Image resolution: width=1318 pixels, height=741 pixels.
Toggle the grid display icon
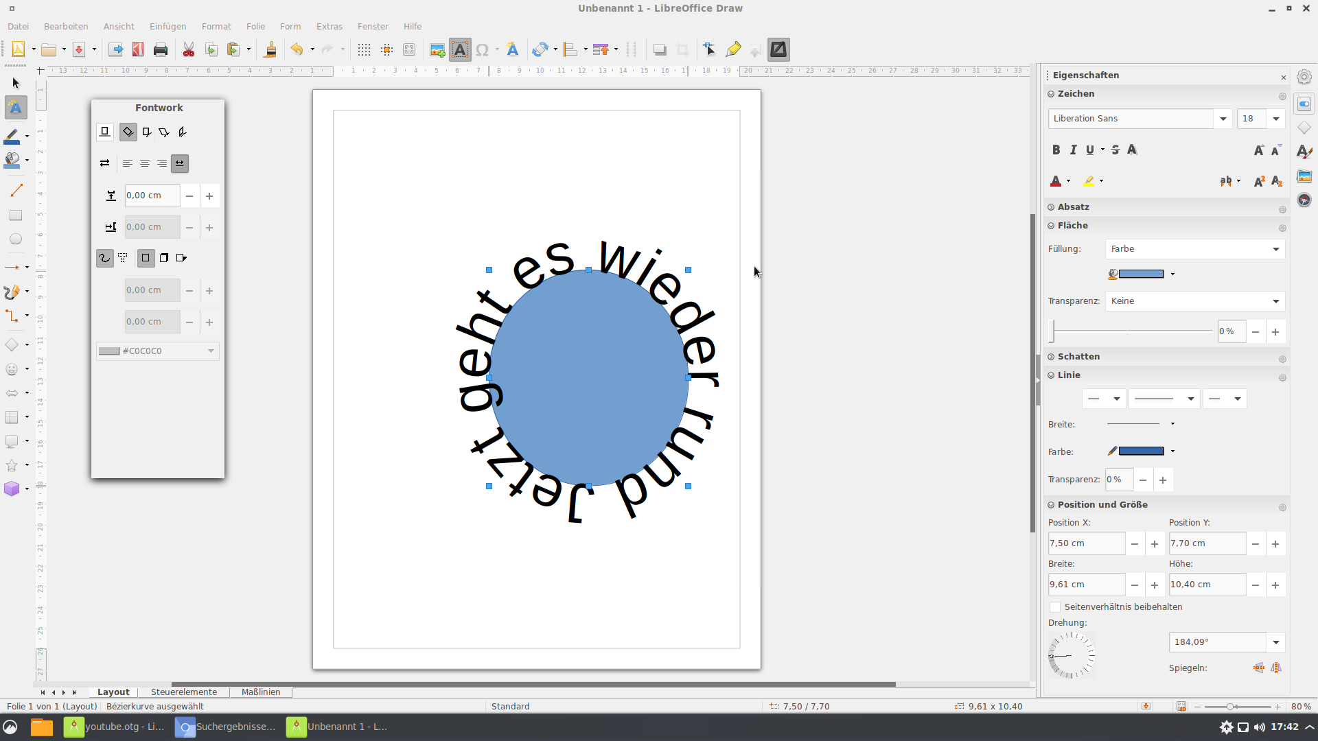tap(364, 49)
